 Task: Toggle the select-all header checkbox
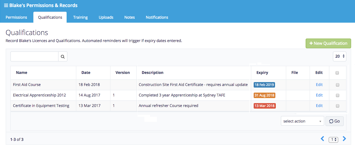337,73
